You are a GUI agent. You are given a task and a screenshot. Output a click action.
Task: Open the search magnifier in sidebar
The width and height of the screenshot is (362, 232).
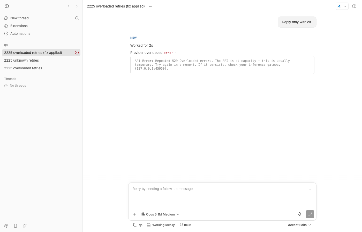[77, 18]
